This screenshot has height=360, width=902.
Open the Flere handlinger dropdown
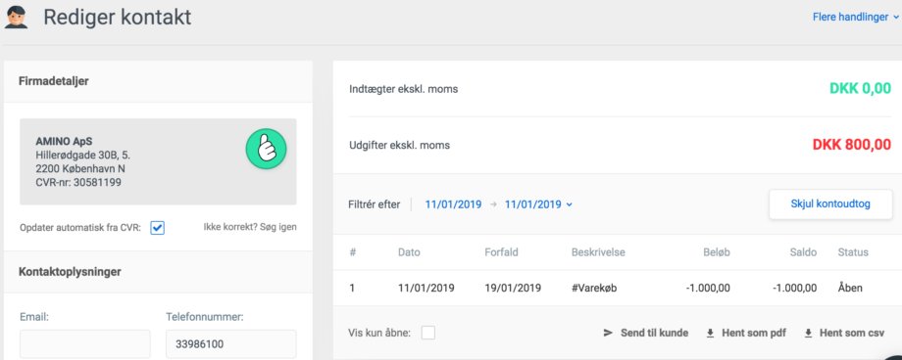click(x=855, y=18)
